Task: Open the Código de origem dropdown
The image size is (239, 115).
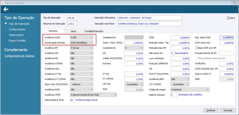Action: pos(190,90)
